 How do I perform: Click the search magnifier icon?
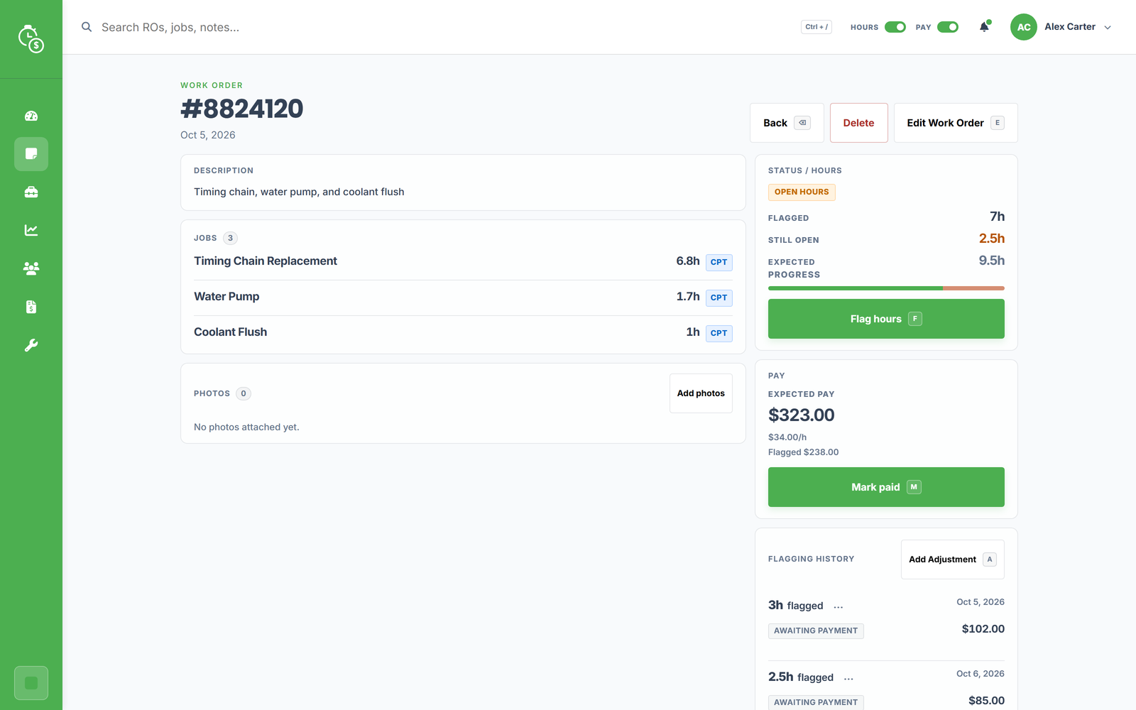(x=87, y=27)
